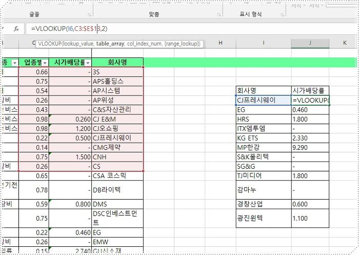The image size is (359, 255).
Task: Open the 업종별 column filter dropdown
Action: (x=45, y=63)
